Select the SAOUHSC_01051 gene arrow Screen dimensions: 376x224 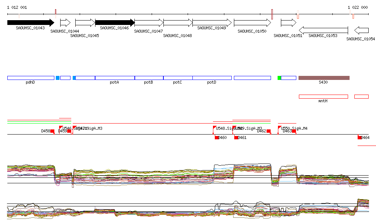click(288, 23)
